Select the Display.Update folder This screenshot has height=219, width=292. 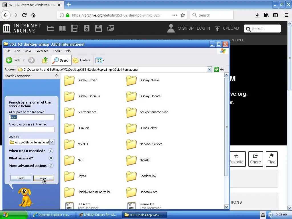[143, 96]
